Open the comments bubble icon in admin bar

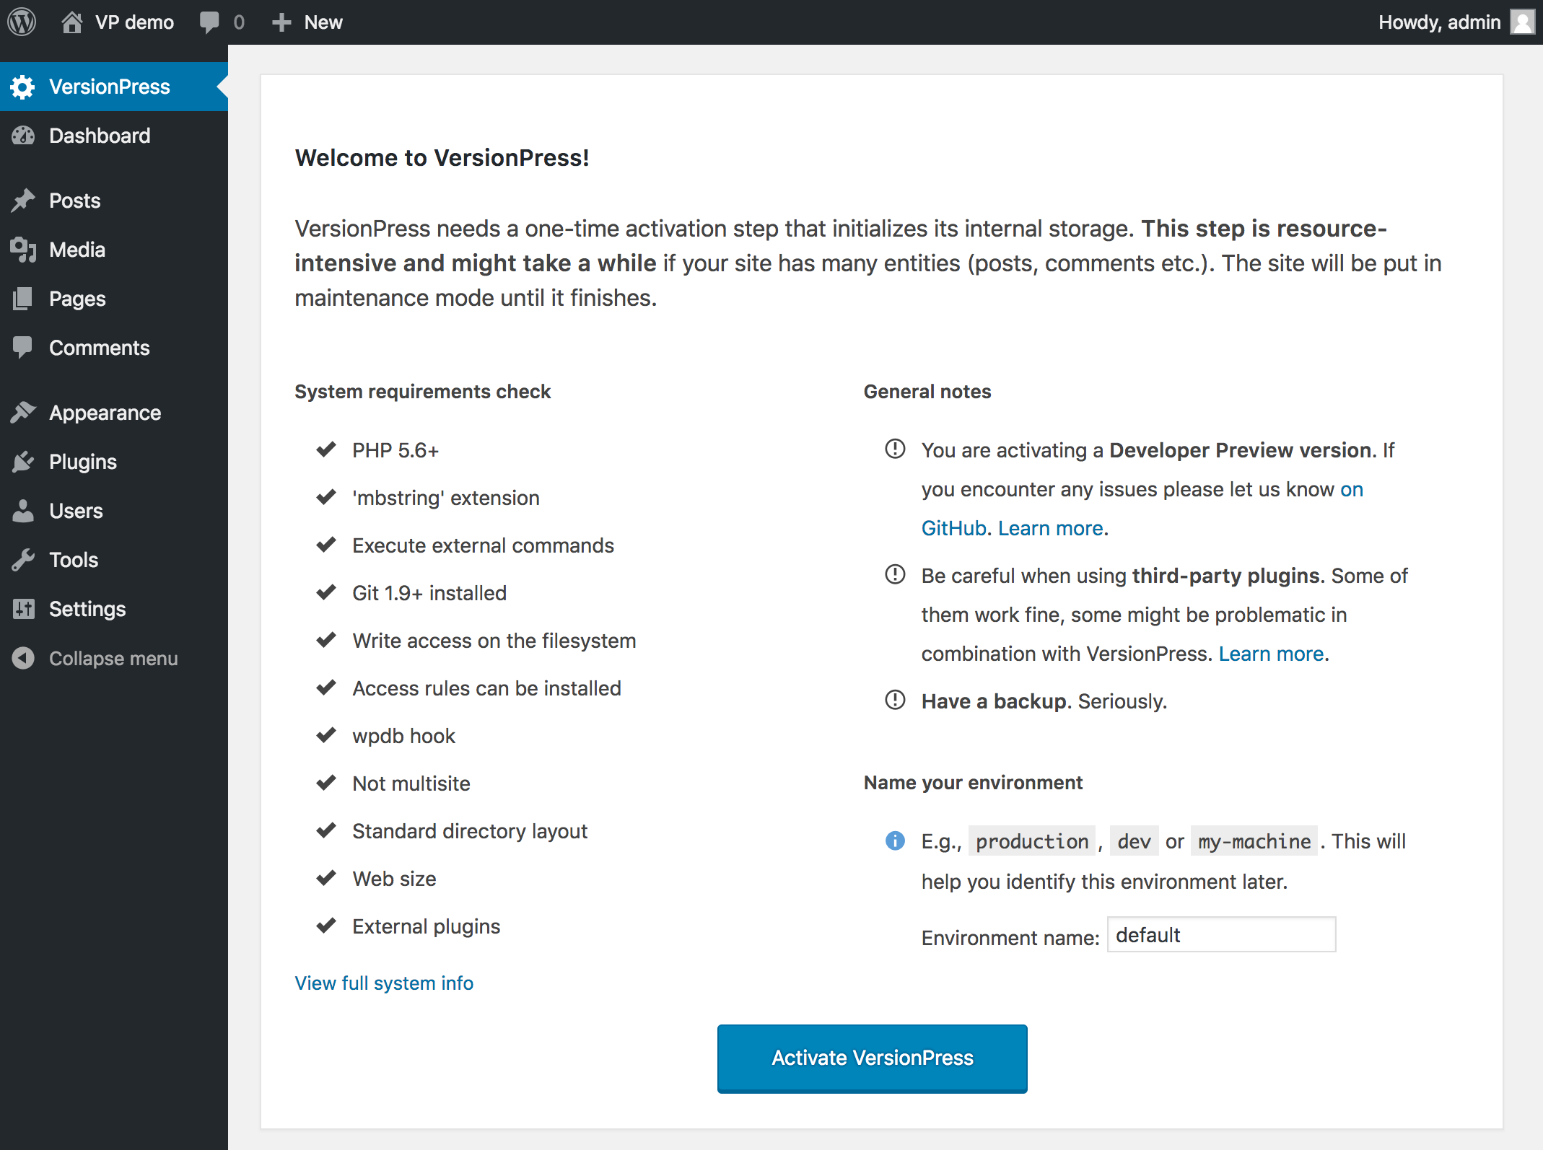click(x=209, y=22)
